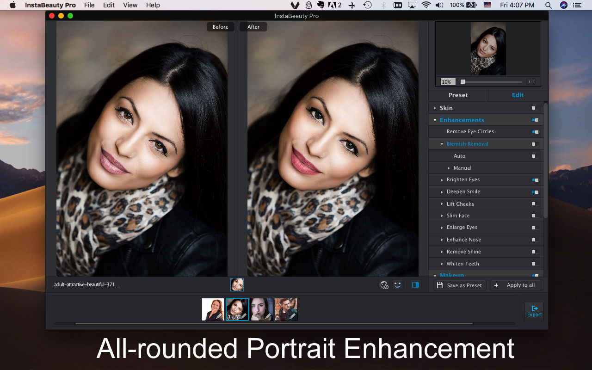Click the Save as Preset button
The image size is (592, 370).
(459, 285)
